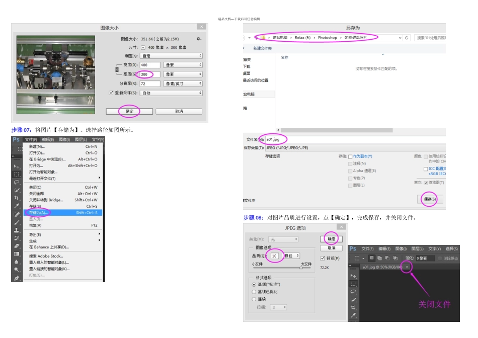Select the History Brush tool
478x338 pixels.
coord(17,238)
